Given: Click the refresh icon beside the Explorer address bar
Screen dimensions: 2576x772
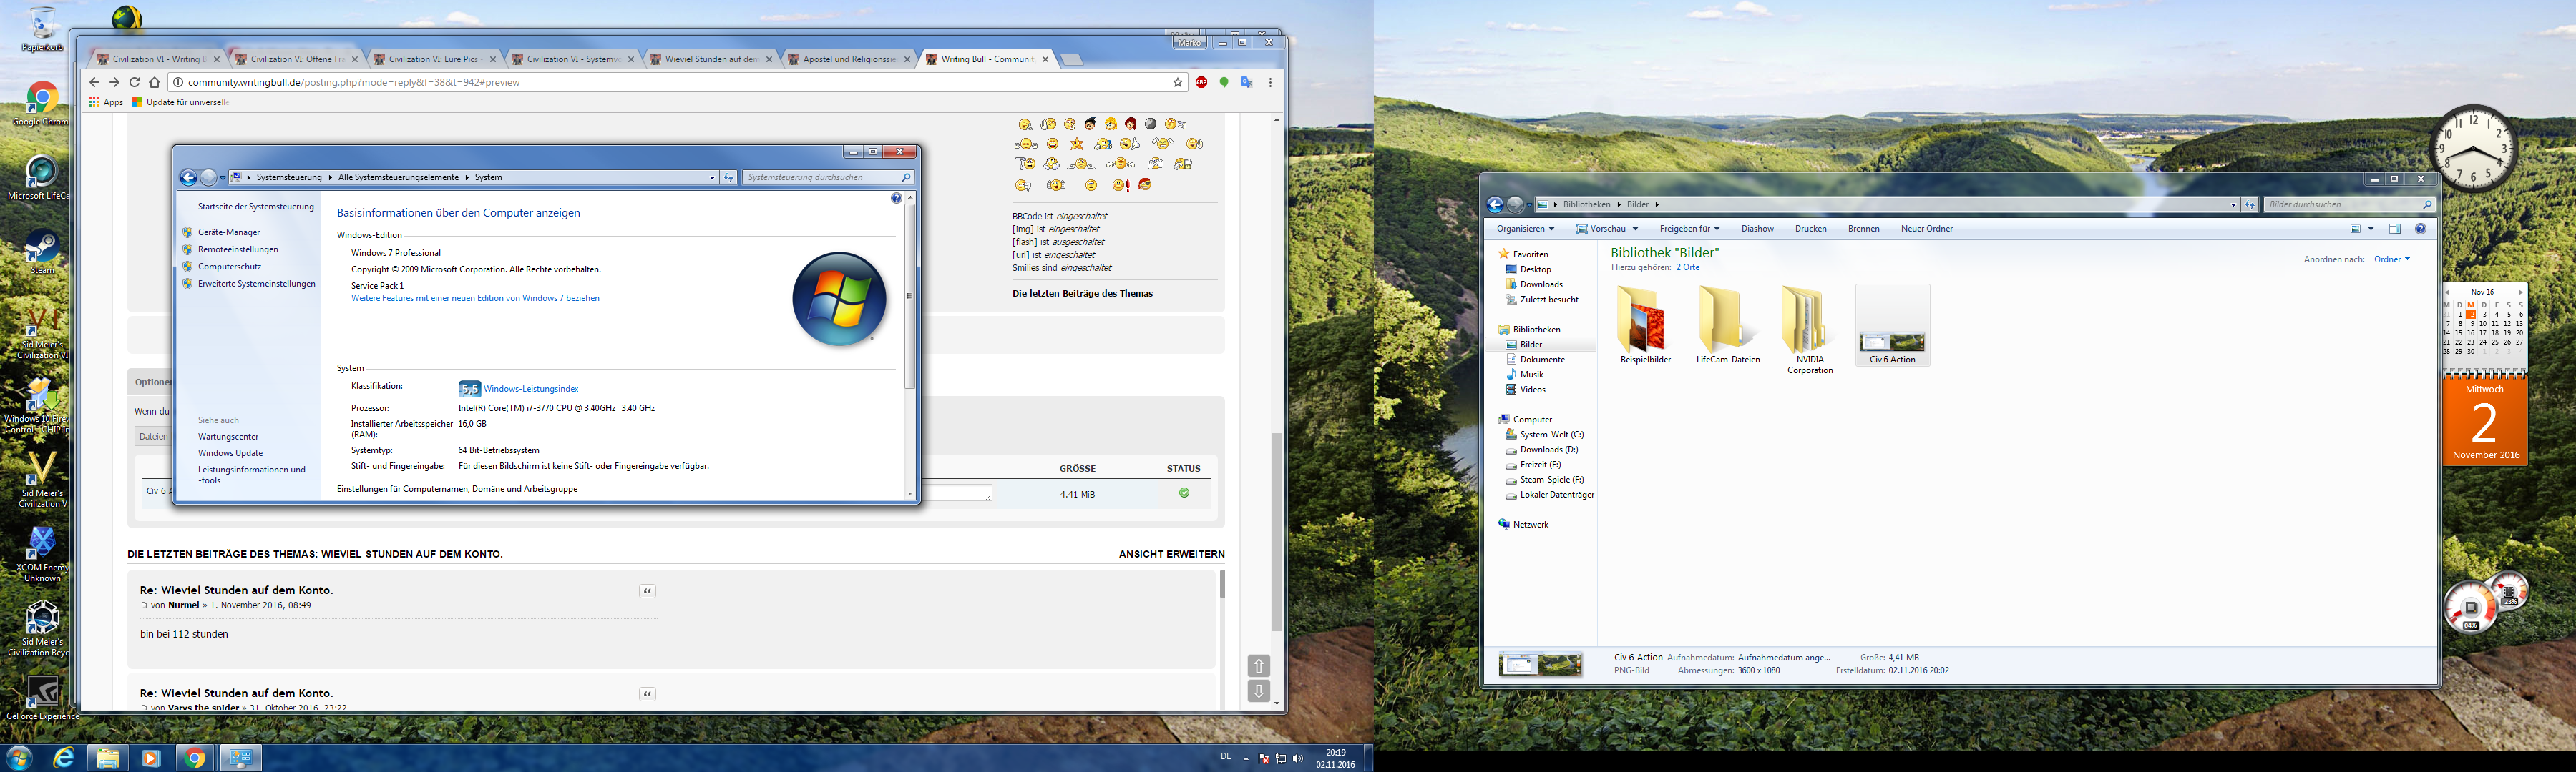Looking at the screenshot, I should tap(2249, 204).
